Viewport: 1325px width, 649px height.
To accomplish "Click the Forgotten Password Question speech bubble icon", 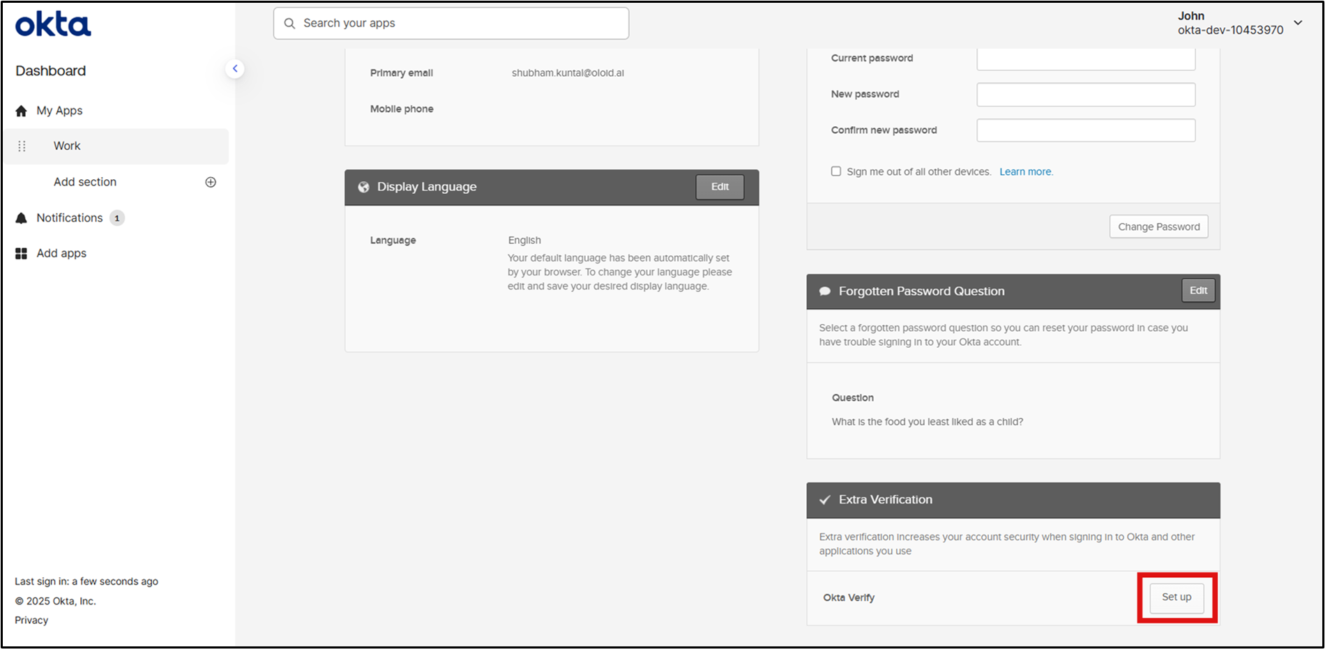I will (x=824, y=291).
